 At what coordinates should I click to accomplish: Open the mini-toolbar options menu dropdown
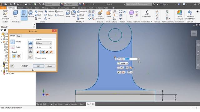click(130, 72)
